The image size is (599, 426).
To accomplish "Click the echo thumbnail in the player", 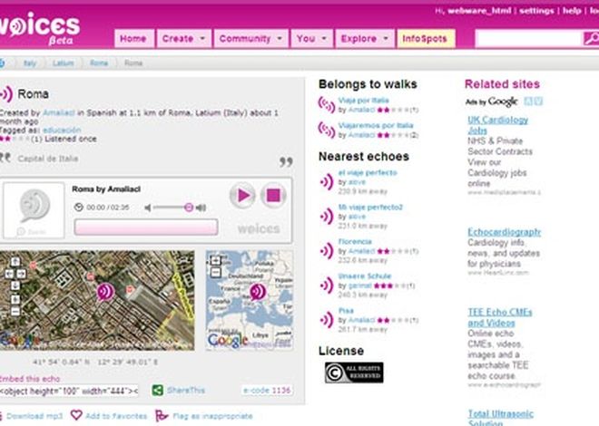I will point(34,210).
